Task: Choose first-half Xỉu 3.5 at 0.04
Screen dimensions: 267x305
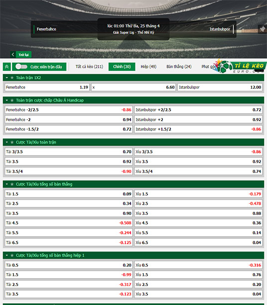Action: tap(198, 294)
